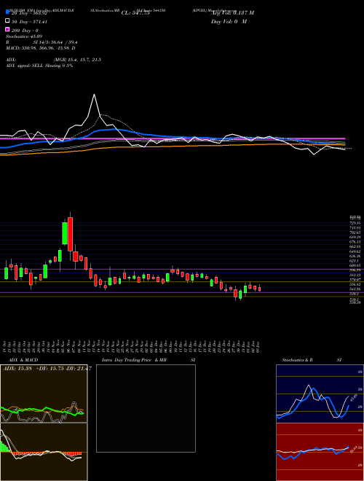Screen dimensions: 364x481
Task: Click the blue Stochastics chart panel
Action: click(x=320, y=394)
